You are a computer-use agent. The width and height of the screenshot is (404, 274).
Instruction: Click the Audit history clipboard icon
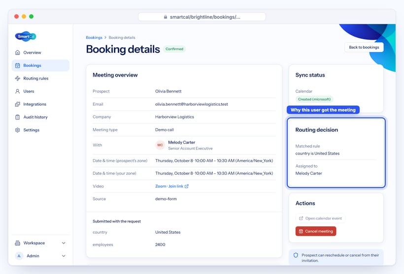pos(18,117)
